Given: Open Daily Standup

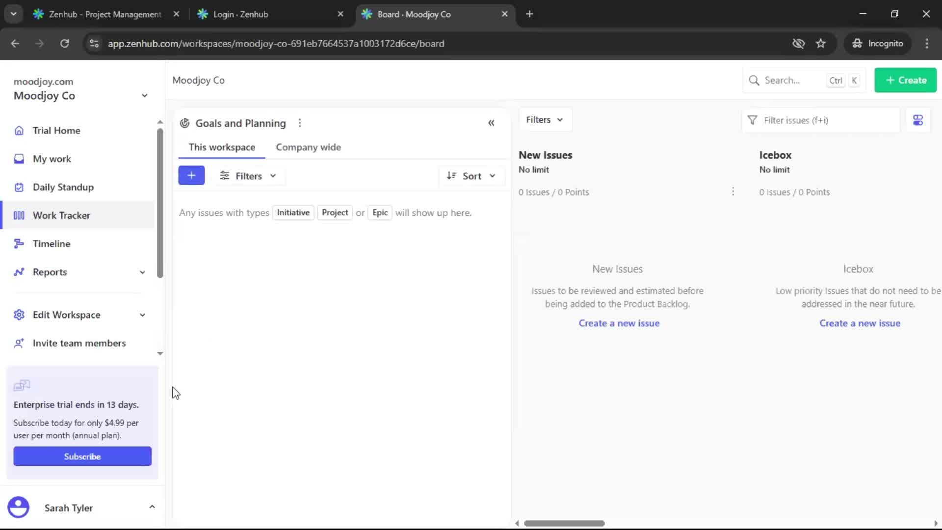Looking at the screenshot, I should (63, 187).
